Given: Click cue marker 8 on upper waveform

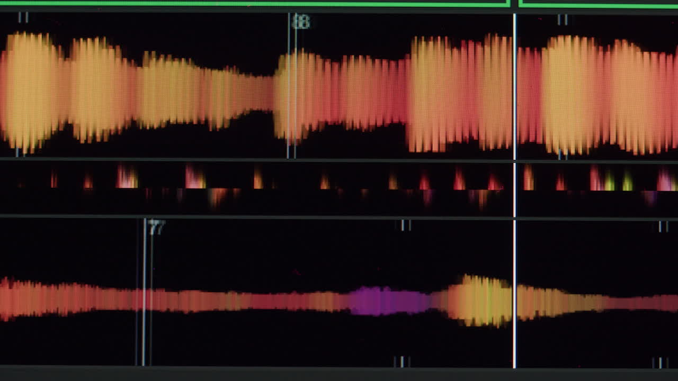Looking at the screenshot, I should click(x=301, y=22).
